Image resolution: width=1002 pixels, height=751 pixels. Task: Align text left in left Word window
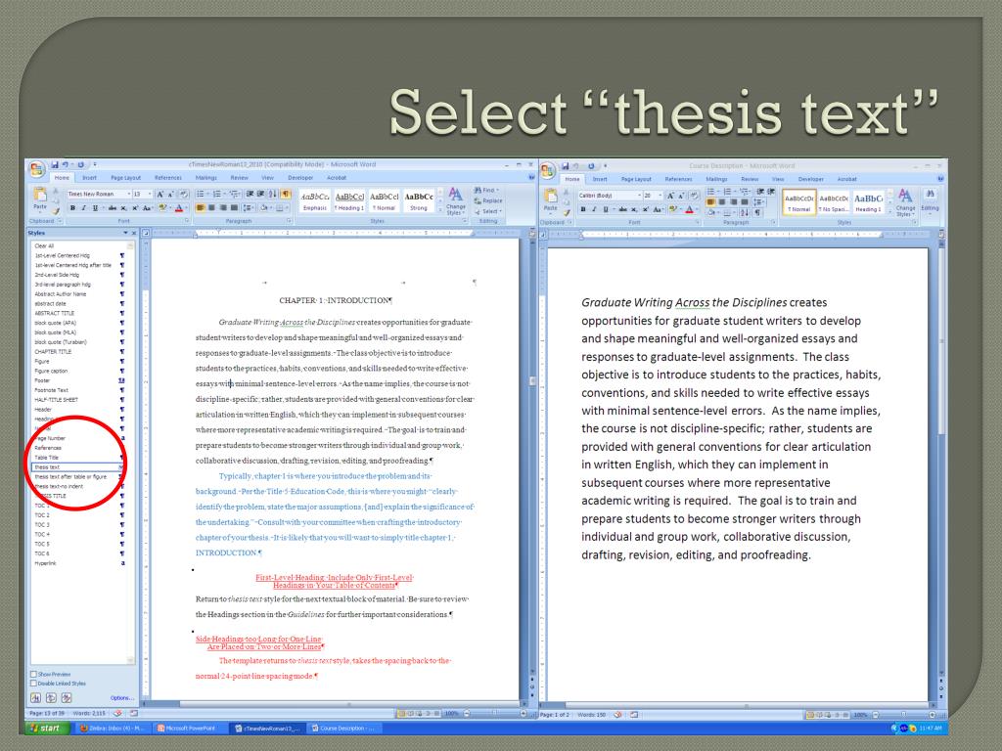pyautogui.click(x=200, y=208)
